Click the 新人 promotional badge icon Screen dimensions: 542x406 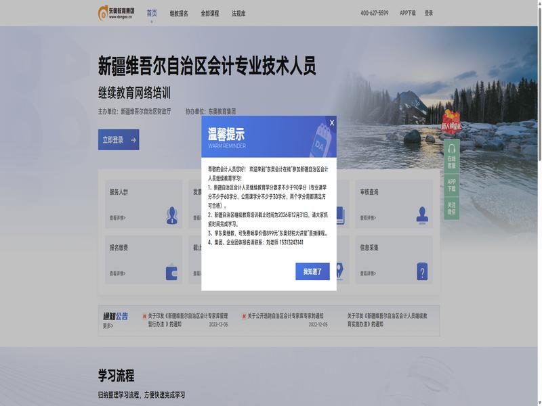tap(451, 122)
